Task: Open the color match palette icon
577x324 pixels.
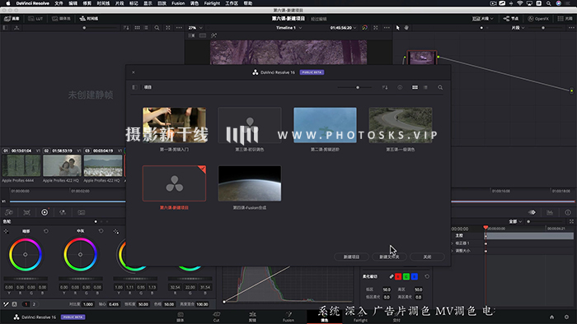Action: [27, 212]
